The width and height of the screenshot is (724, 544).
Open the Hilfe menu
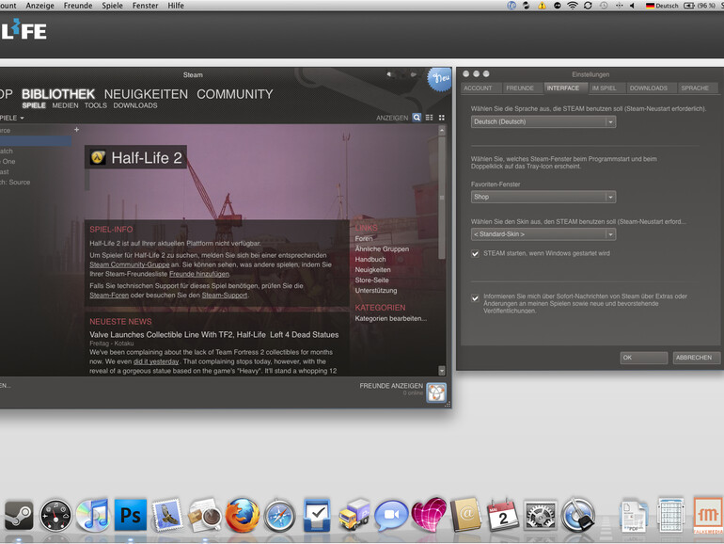click(176, 6)
